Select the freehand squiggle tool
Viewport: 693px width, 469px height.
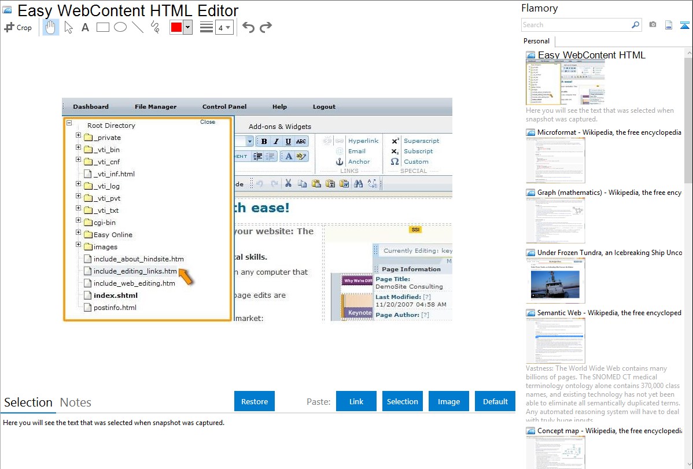pos(155,27)
